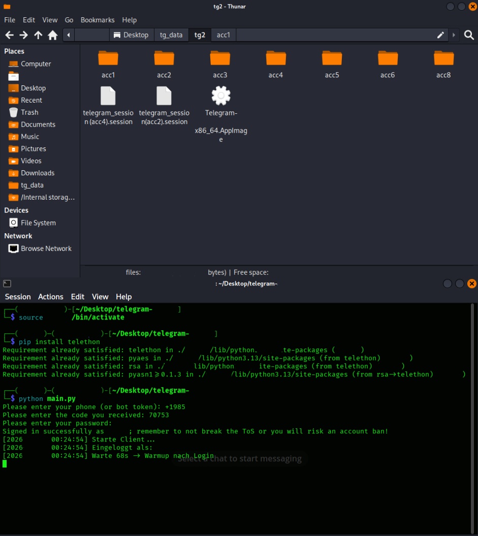Open the terminal Session menu
The image size is (478, 536).
pyautogui.click(x=18, y=297)
